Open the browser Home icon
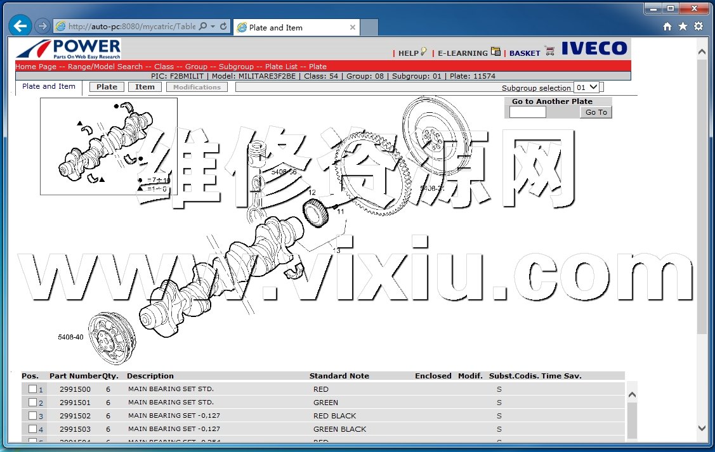 pyautogui.click(x=667, y=27)
